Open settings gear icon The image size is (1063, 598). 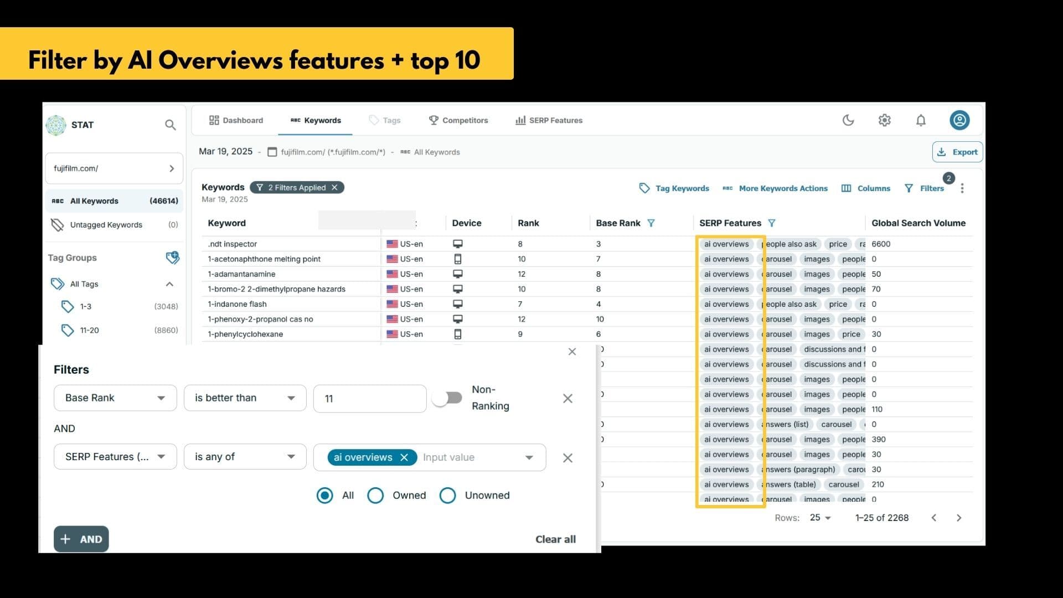pyautogui.click(x=884, y=120)
